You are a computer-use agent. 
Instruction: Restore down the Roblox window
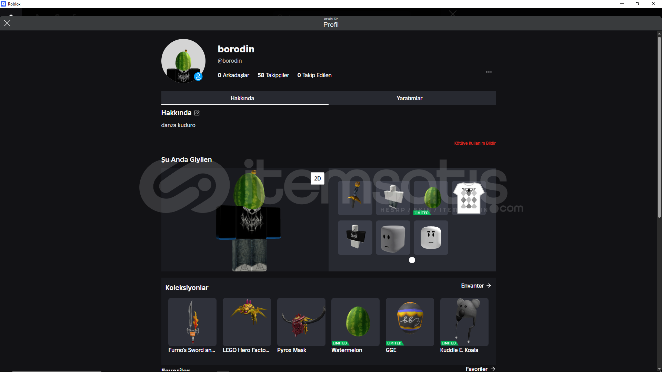tap(638, 4)
